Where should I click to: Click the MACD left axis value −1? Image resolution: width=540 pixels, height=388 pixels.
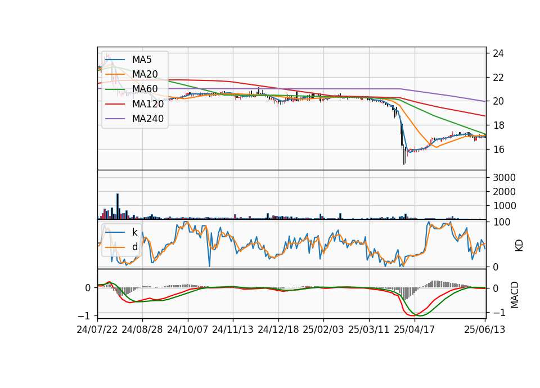click(84, 315)
